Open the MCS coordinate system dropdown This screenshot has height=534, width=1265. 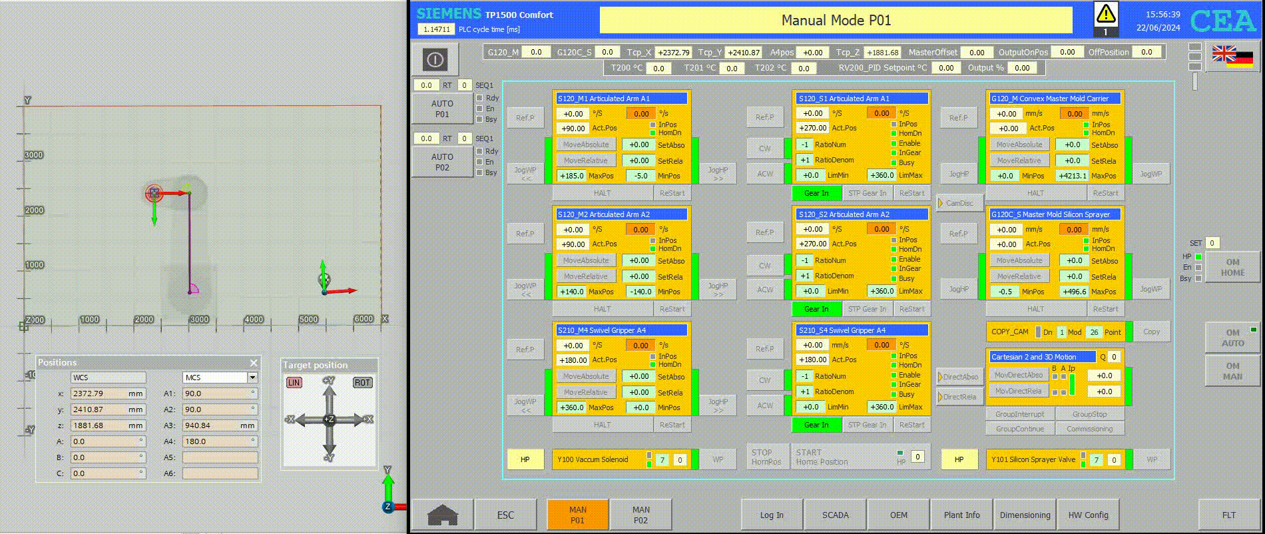coord(252,378)
